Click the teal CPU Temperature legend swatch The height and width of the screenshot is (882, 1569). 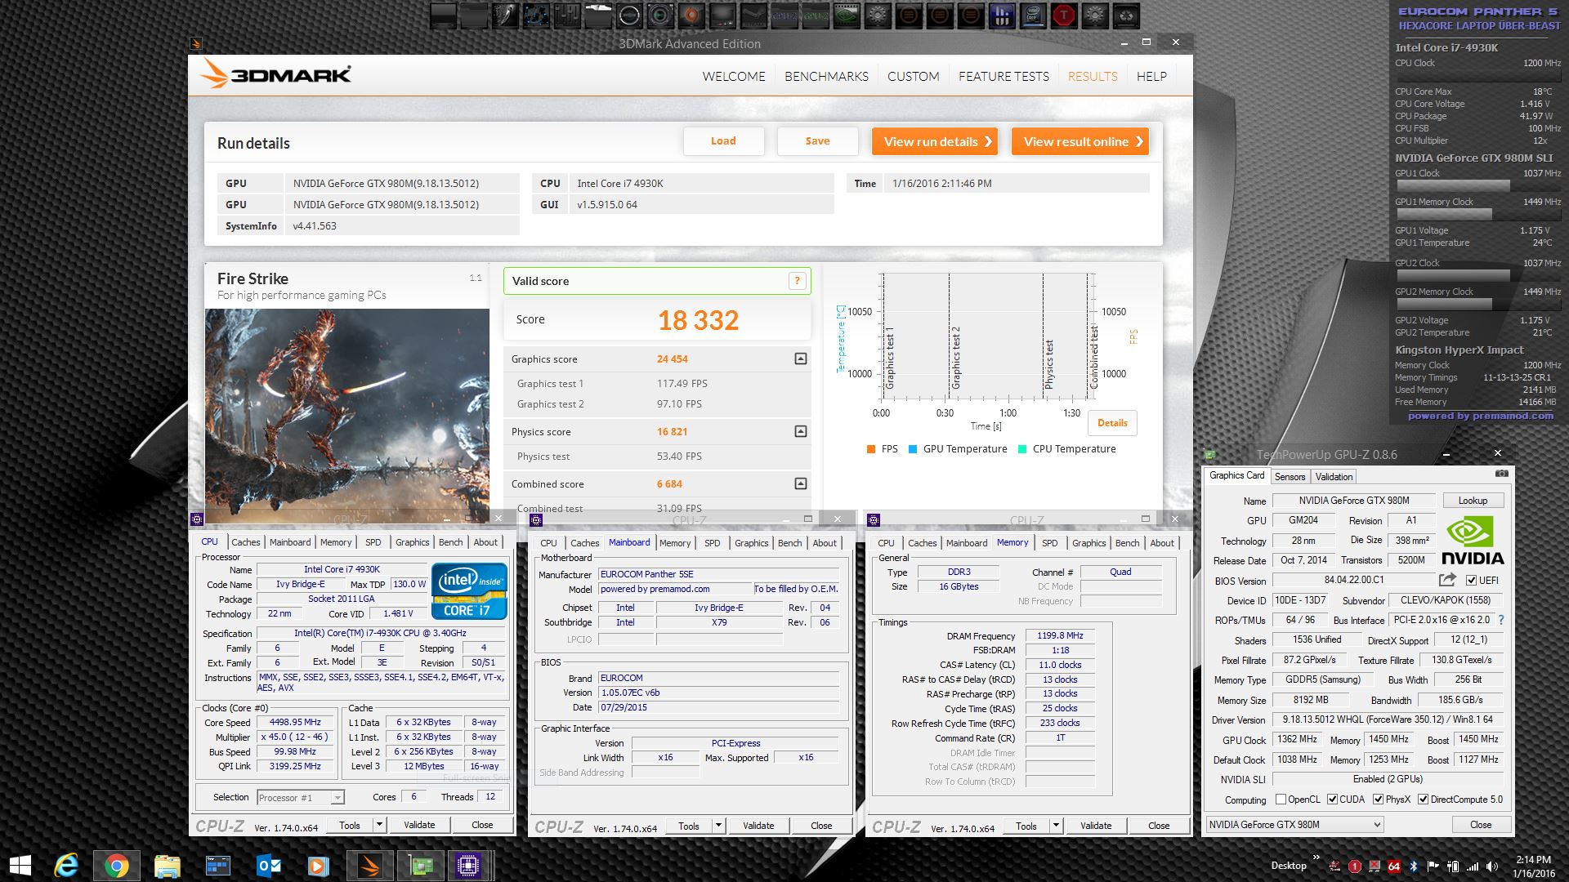[x=1022, y=449]
